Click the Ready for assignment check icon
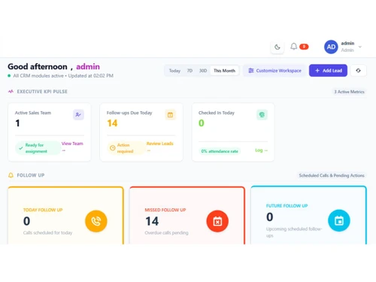The height and width of the screenshot is (282, 376). pos(21,148)
